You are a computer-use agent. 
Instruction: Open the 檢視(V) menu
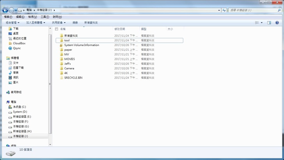click(32, 17)
